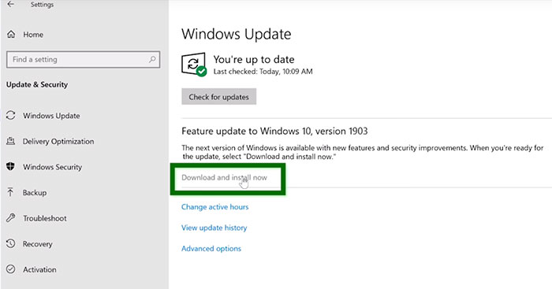Click the up-to-date status icon
This screenshot has height=289, width=552.
point(194,65)
